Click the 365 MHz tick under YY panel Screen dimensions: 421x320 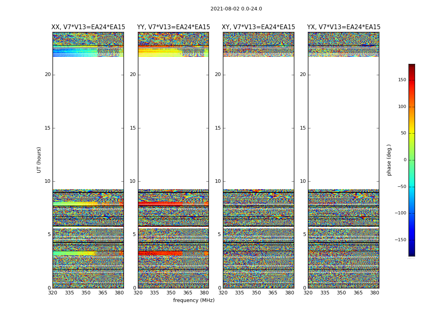(x=188, y=293)
